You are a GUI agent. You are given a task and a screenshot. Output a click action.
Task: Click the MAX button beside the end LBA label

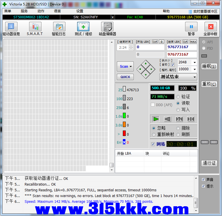pos(193,42)
